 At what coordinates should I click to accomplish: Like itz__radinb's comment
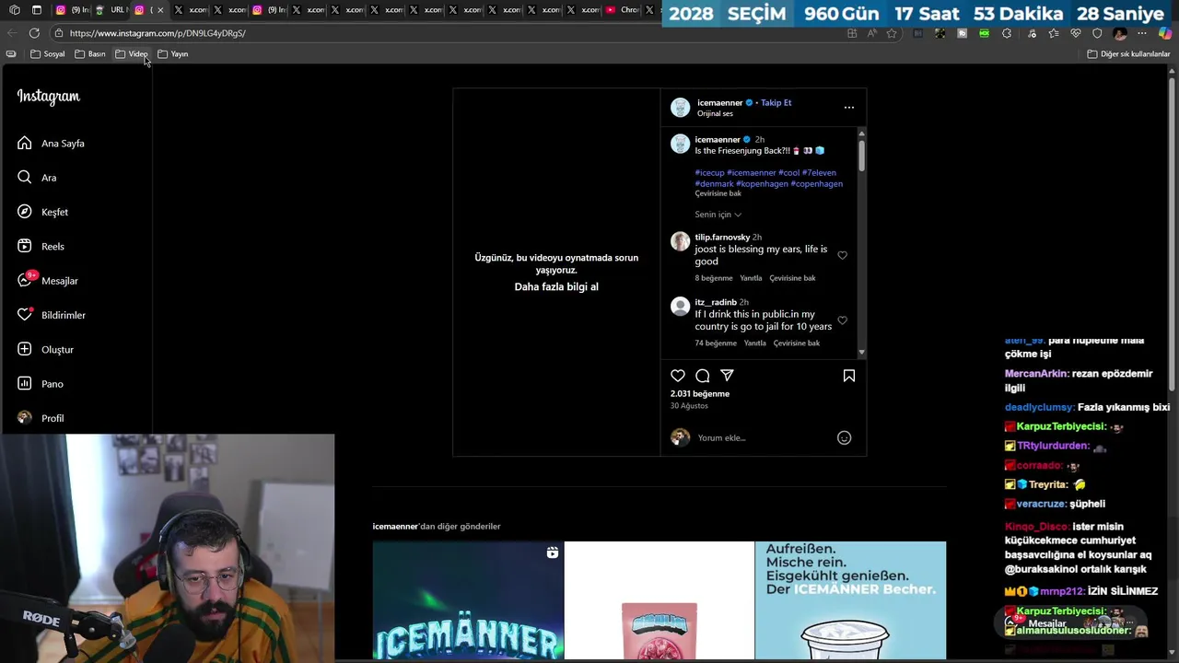(x=842, y=320)
